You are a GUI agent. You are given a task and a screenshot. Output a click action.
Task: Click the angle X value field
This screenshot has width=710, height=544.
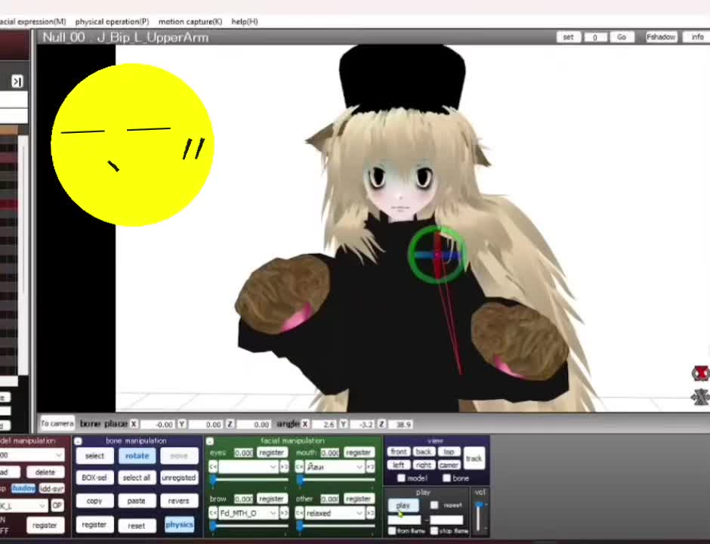[x=324, y=425]
